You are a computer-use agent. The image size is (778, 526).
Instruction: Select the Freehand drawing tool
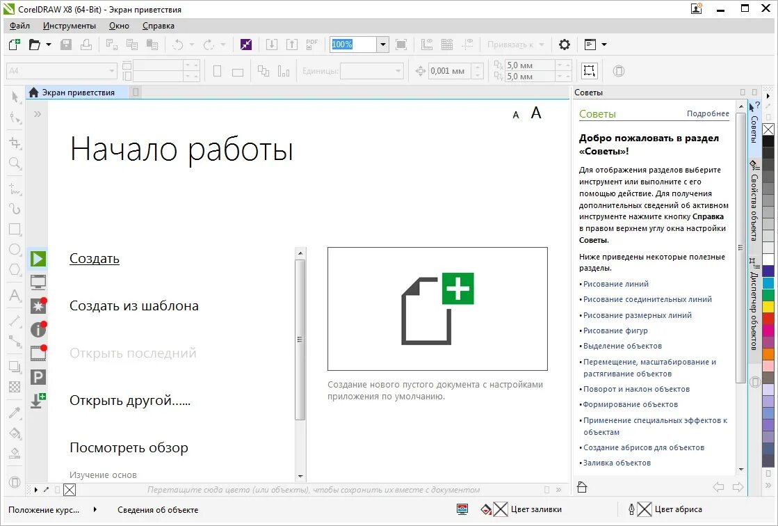pyautogui.click(x=15, y=189)
